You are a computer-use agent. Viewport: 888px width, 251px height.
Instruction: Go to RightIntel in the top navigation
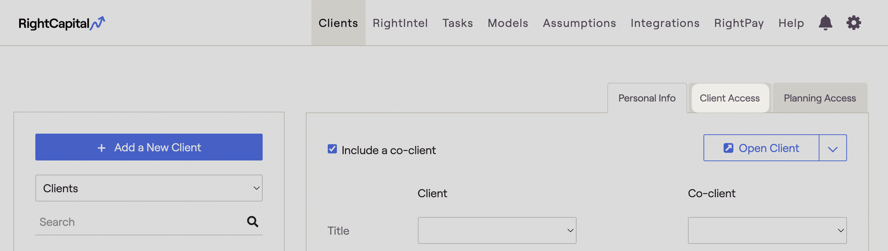tap(400, 23)
